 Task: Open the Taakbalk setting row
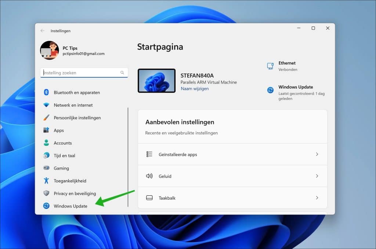(x=232, y=198)
